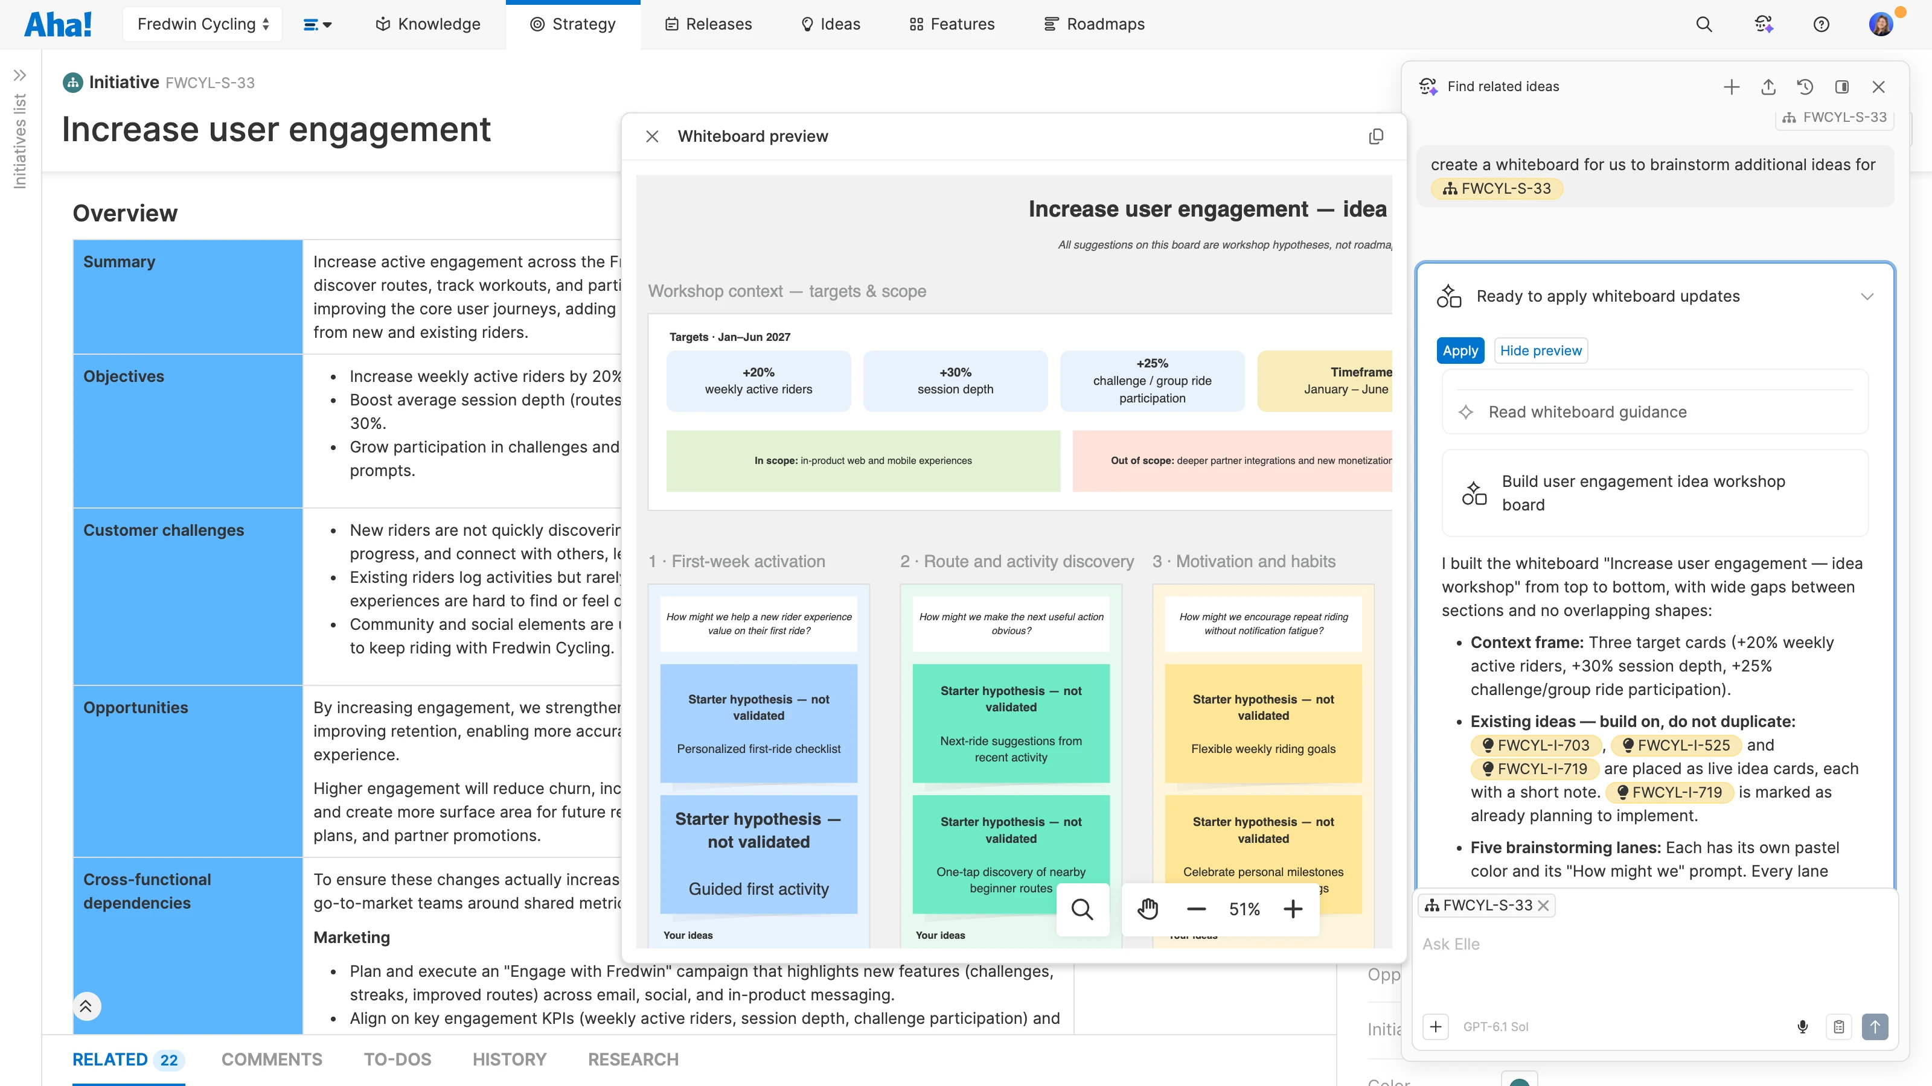1932x1086 pixels.
Task: Click the collapse-up double chevron button
Action: [x=86, y=1006]
